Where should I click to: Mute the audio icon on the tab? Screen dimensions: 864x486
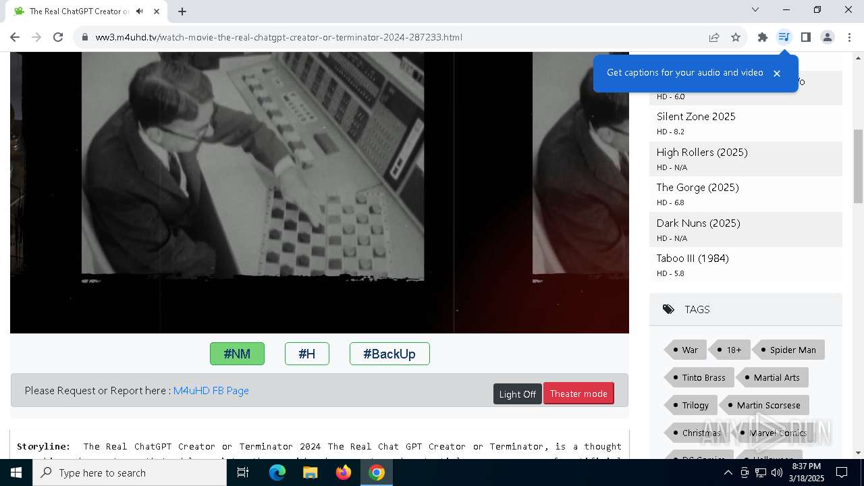[x=140, y=11]
